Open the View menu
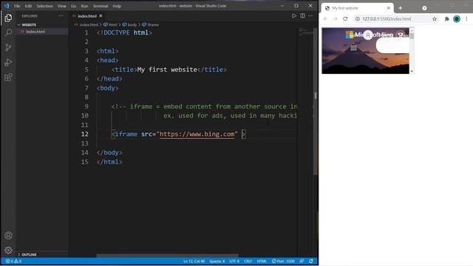The image size is (473, 266). [x=61, y=6]
